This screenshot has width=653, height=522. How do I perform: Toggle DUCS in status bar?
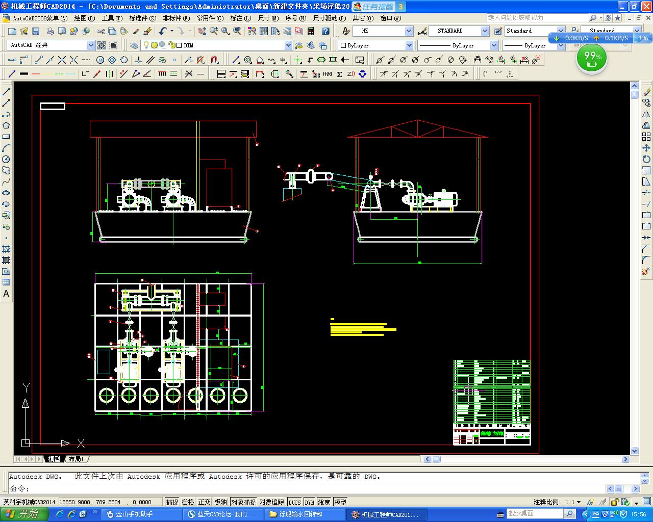point(294,502)
